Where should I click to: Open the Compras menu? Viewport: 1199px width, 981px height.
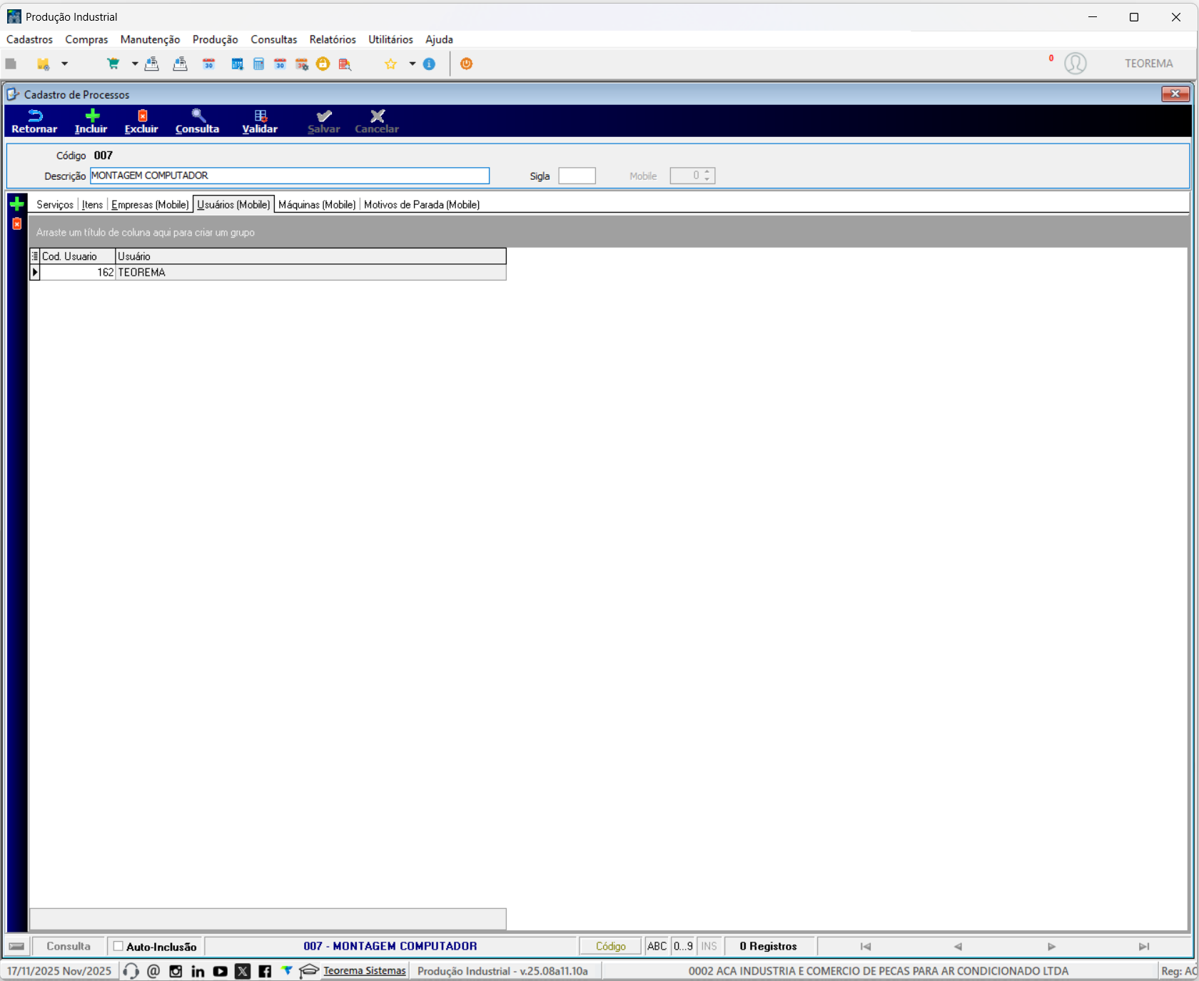point(86,39)
